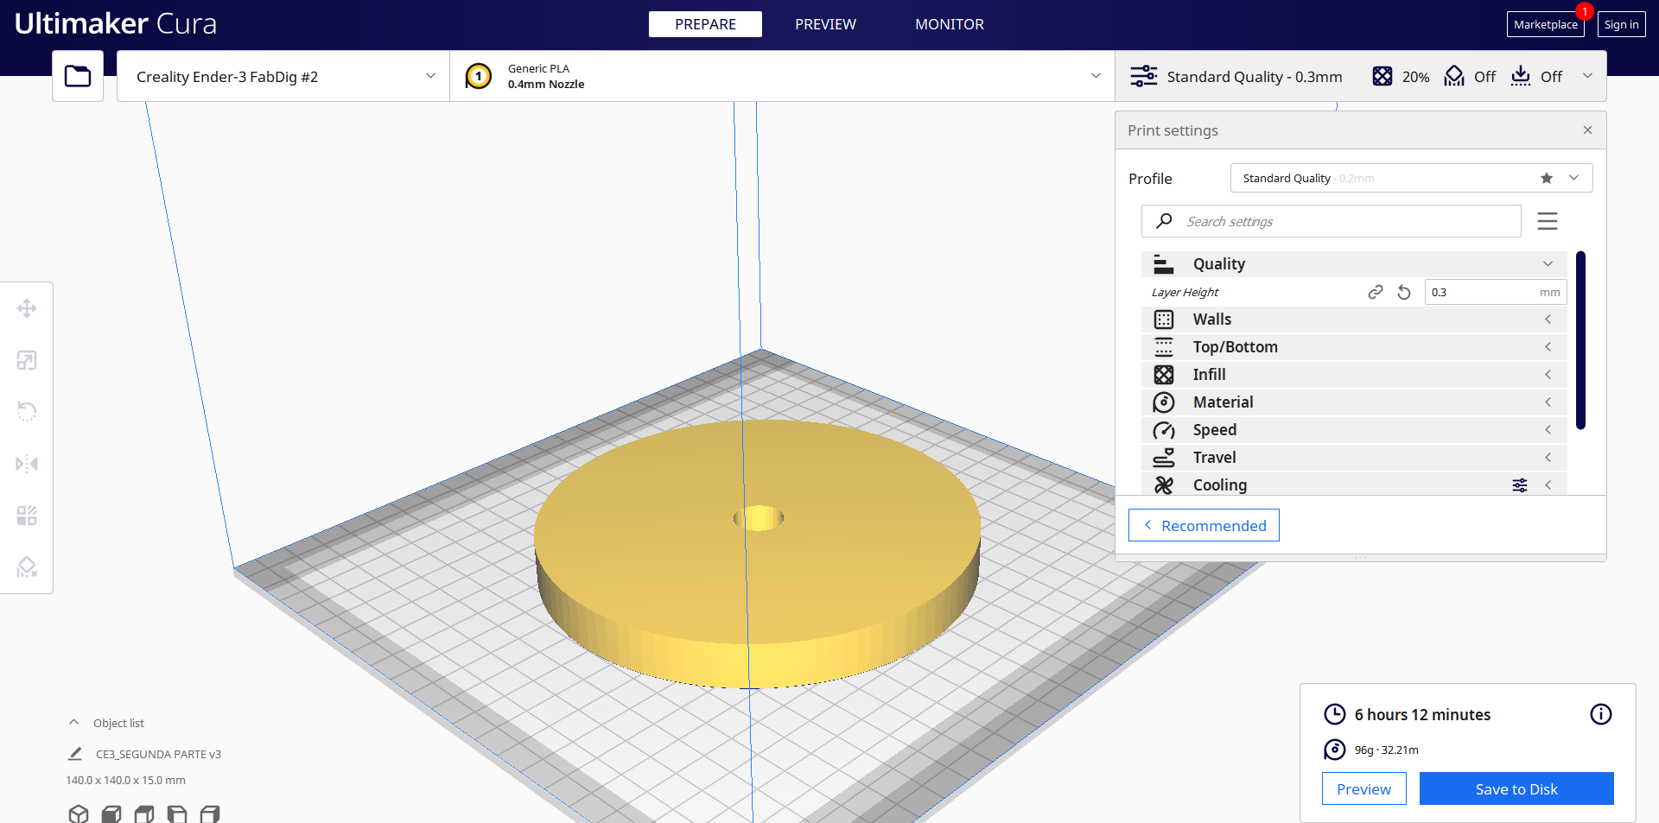Expand the Walls settings section
Viewport: 1659px width, 823px height.
tap(1354, 320)
